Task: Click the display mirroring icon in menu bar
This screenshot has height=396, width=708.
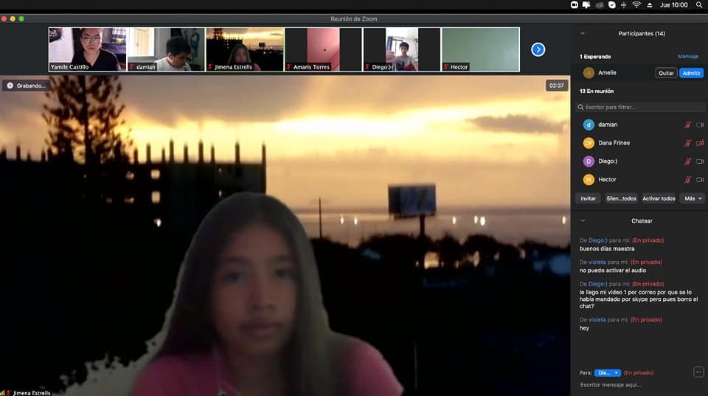Action: (586, 5)
